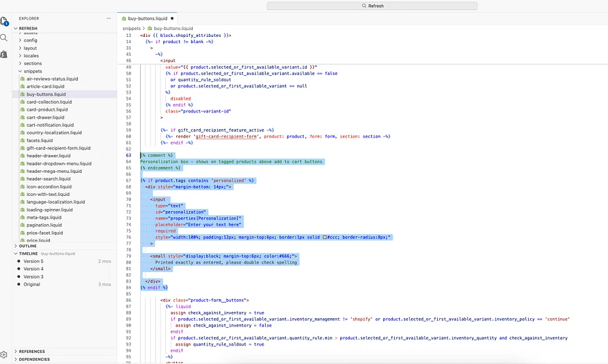Collapse the REFRESH root folder section

(28, 28)
